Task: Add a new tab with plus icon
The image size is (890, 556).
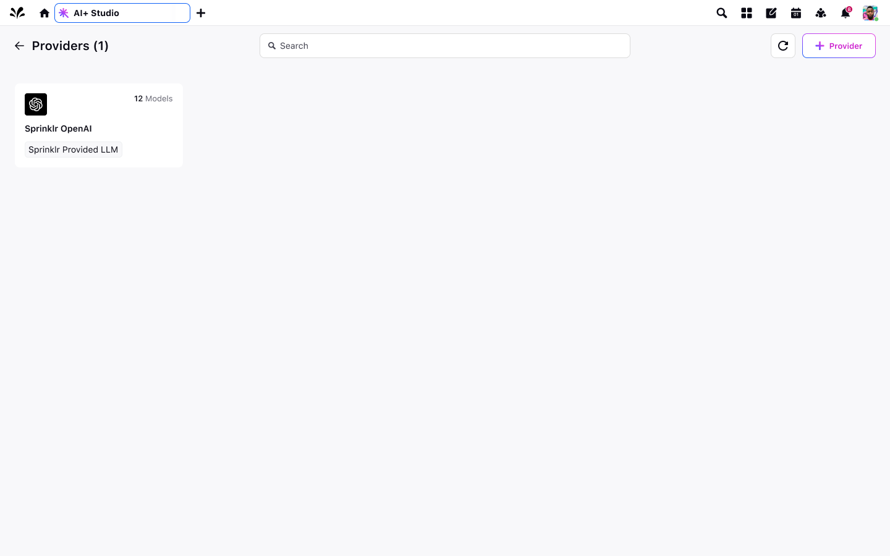Action: pyautogui.click(x=201, y=13)
